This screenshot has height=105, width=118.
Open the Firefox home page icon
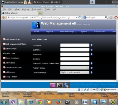tap(116, 17)
